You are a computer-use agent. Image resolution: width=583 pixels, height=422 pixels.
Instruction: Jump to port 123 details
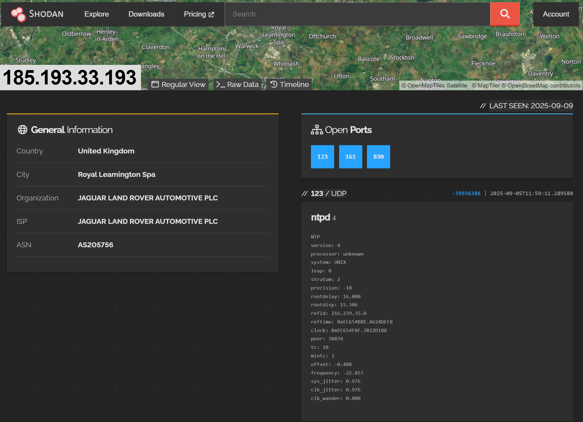click(x=322, y=157)
